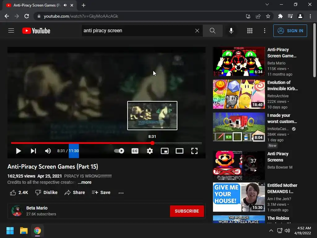This screenshot has height=238, width=317.
Task: Open the video settings gear
Action: click(150, 151)
